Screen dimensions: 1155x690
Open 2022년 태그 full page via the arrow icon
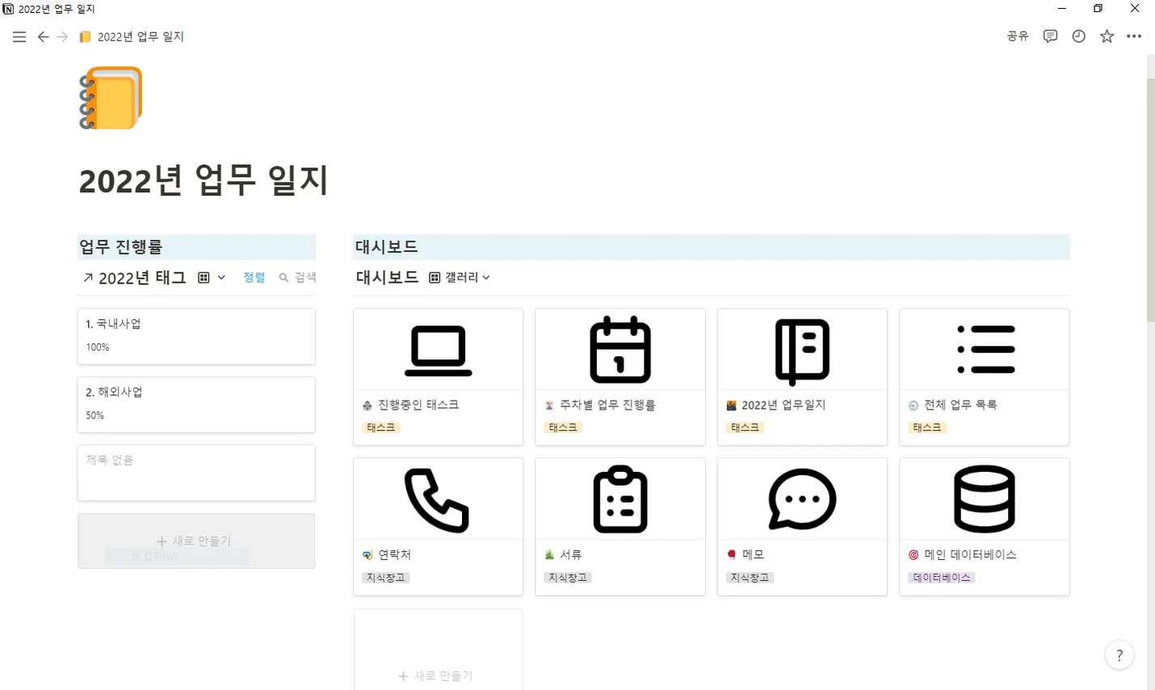point(87,278)
